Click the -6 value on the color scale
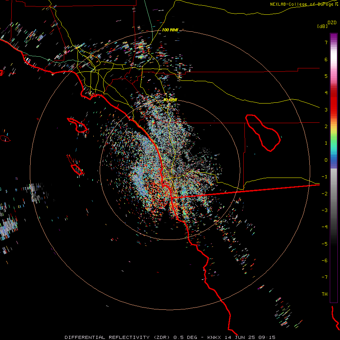This screenshot has width=340, height=340. (325, 261)
